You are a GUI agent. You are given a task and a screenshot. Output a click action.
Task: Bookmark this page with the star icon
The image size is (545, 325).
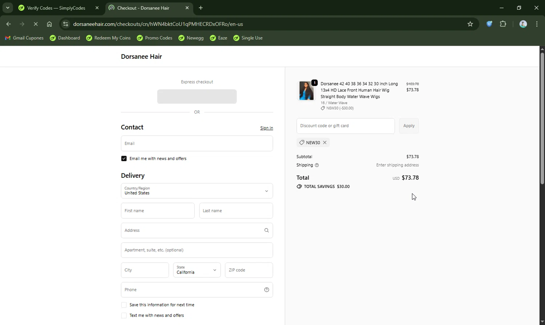click(x=470, y=24)
